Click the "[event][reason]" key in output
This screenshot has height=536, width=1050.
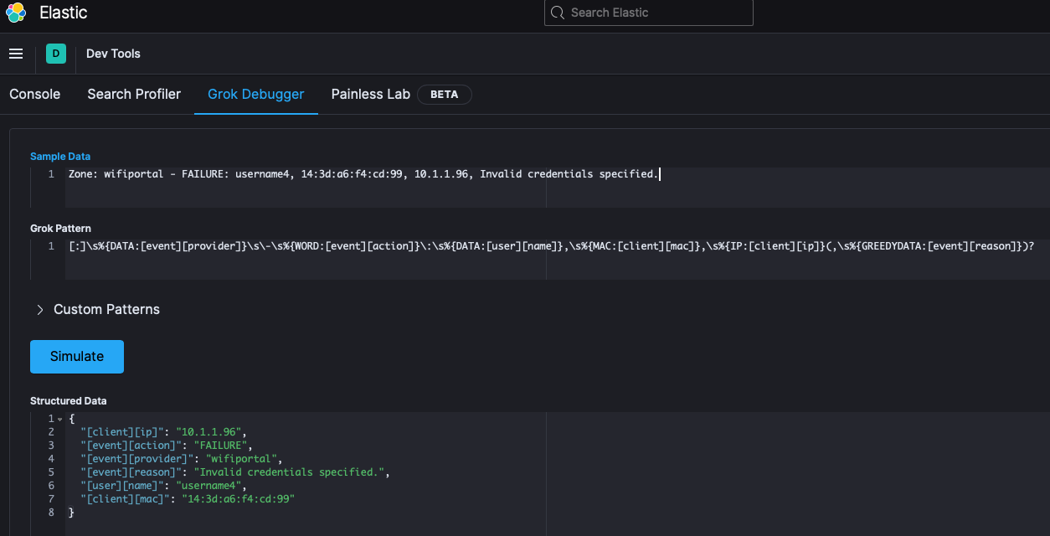(x=131, y=472)
